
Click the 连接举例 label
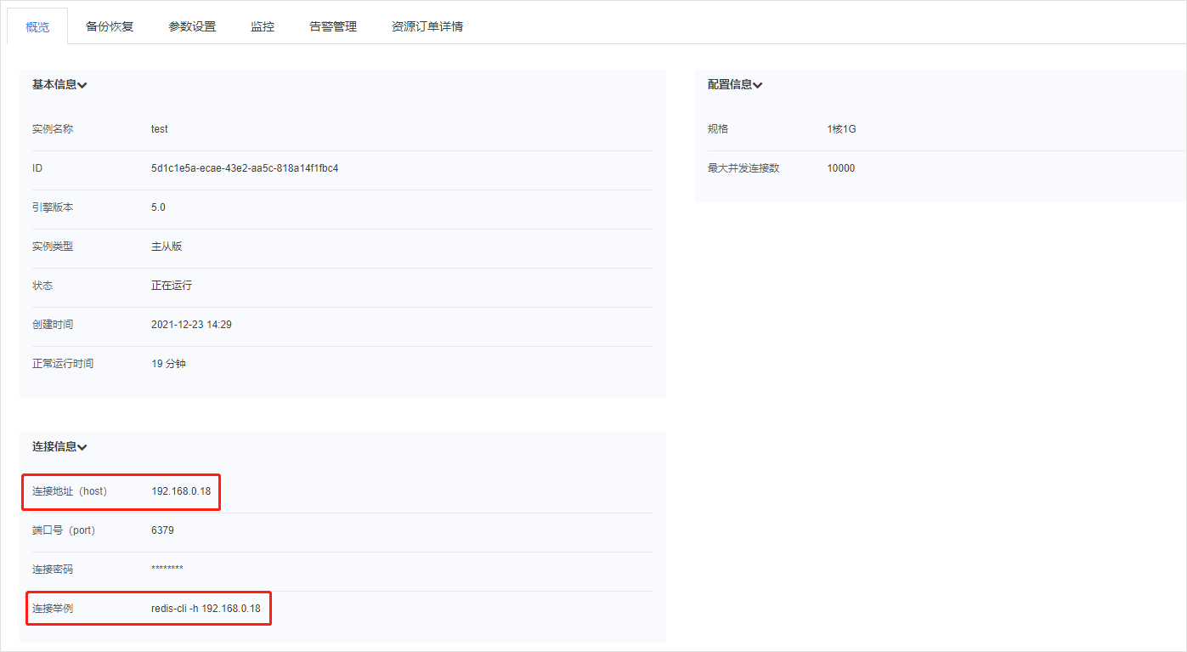[53, 609]
